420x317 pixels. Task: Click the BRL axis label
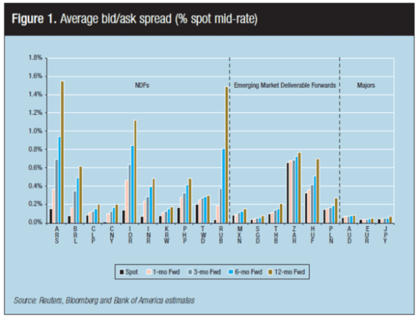pyautogui.click(x=75, y=235)
